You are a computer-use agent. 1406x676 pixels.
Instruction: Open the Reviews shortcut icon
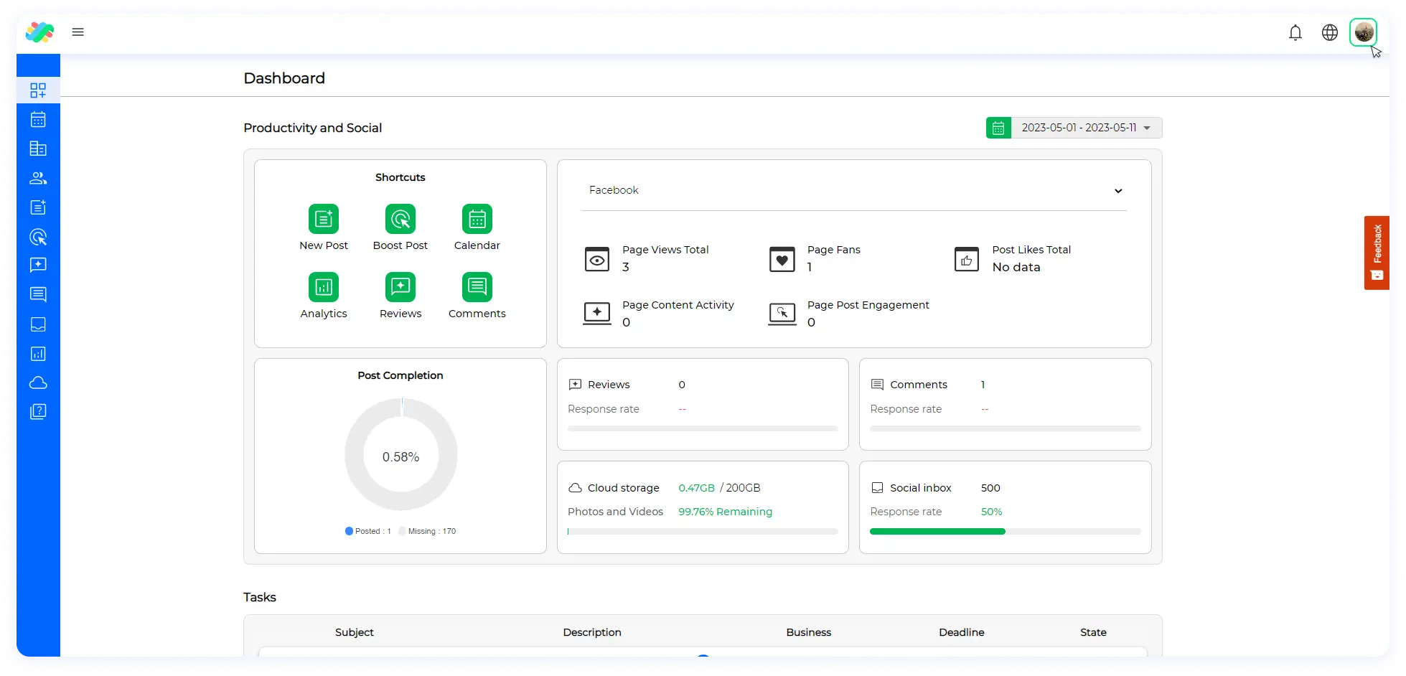(400, 288)
